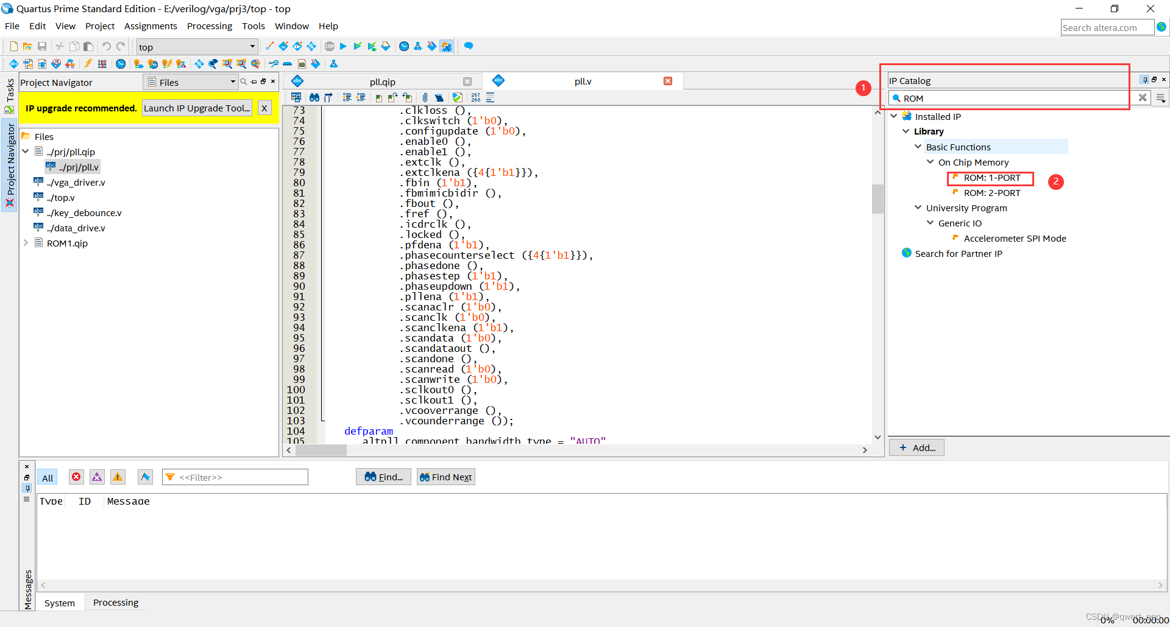Open the Project menu
This screenshot has width=1170, height=627.
coord(100,26)
